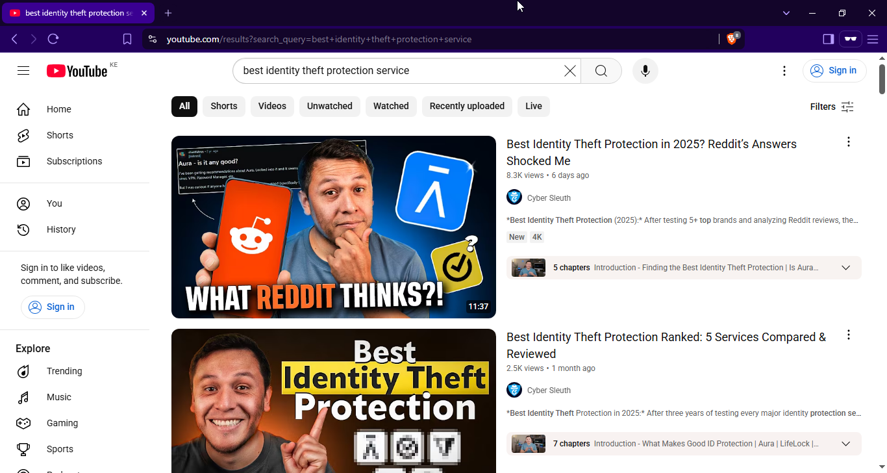Play the 'What Reddit Thinks' thumbnail

tap(334, 227)
